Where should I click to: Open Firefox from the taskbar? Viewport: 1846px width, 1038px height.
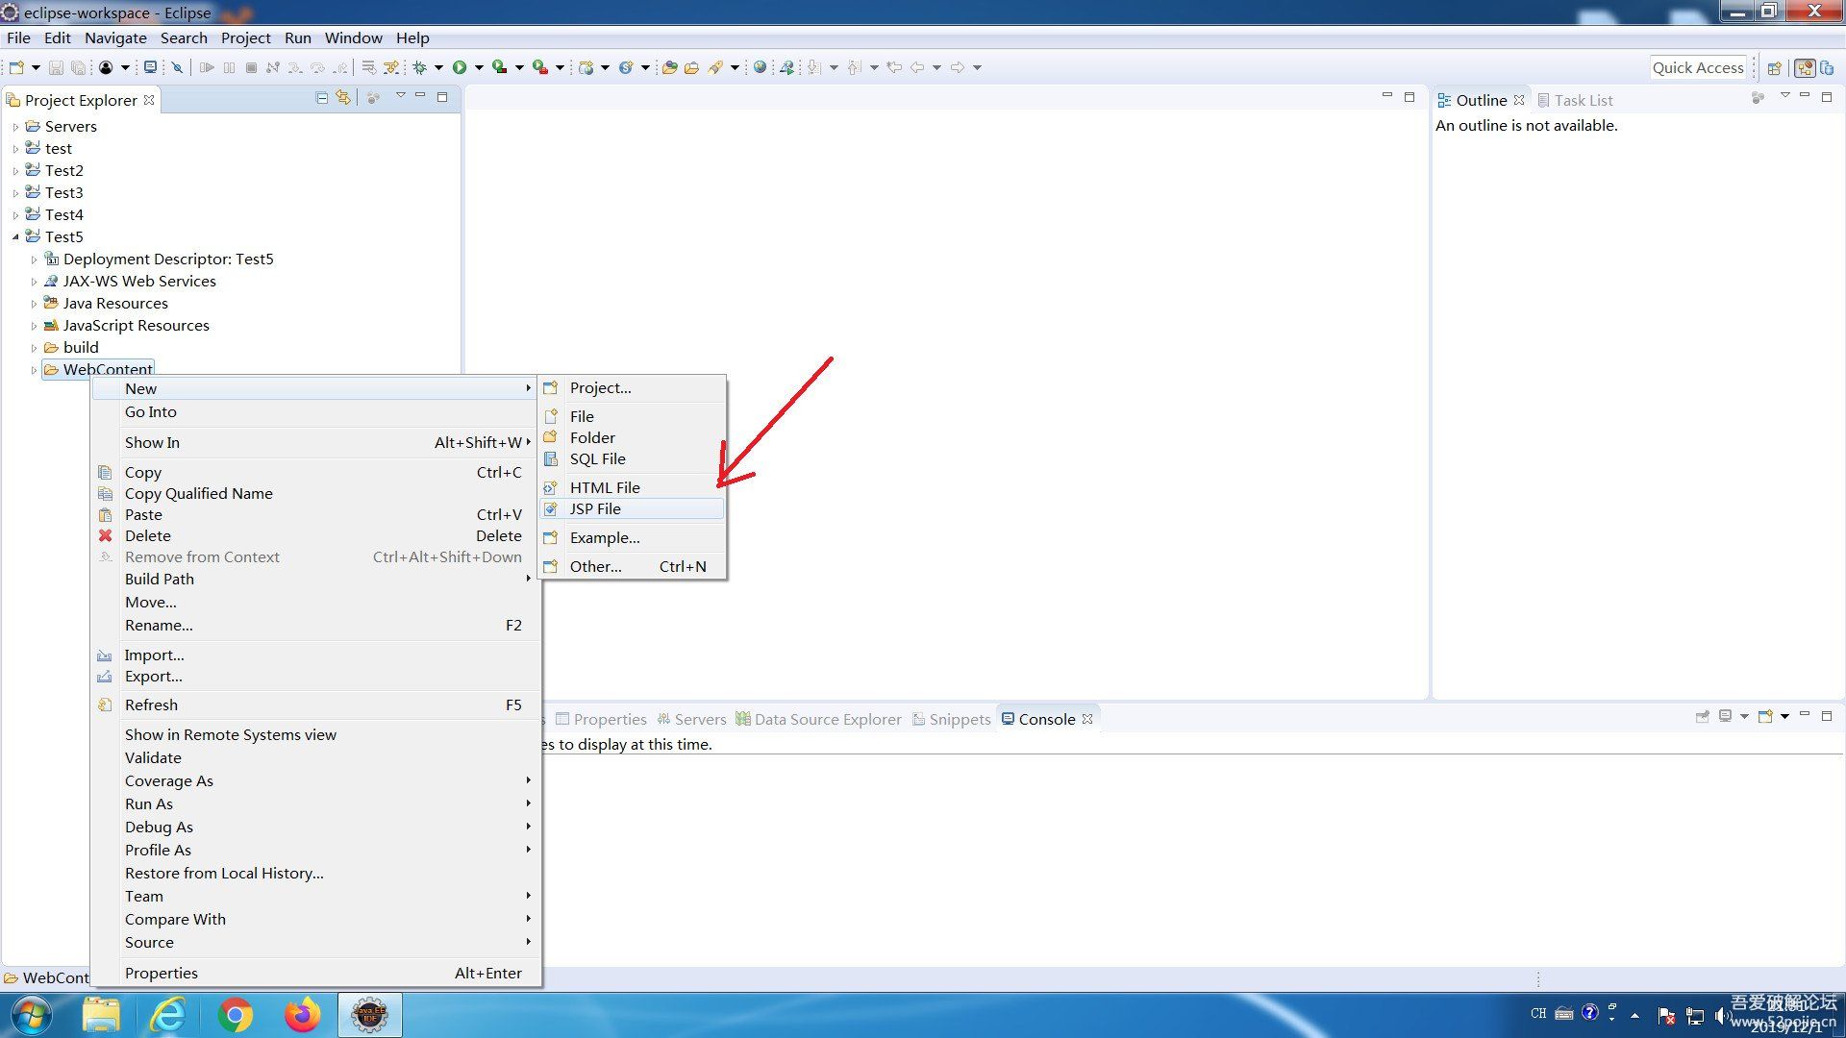coord(302,1015)
